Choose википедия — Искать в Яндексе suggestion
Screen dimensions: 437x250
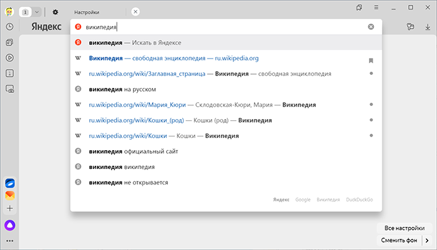[x=226, y=42]
